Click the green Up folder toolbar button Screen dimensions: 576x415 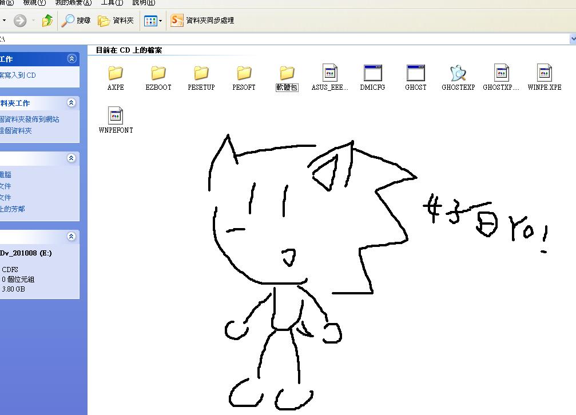[47, 21]
